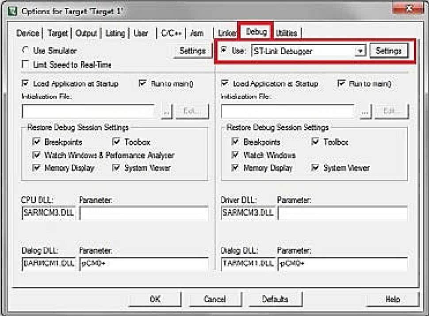Select the Use Simulator radio button

pyautogui.click(x=26, y=51)
